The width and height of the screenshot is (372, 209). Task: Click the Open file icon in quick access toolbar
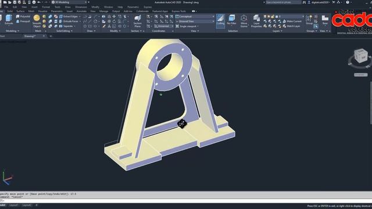[10, 2]
